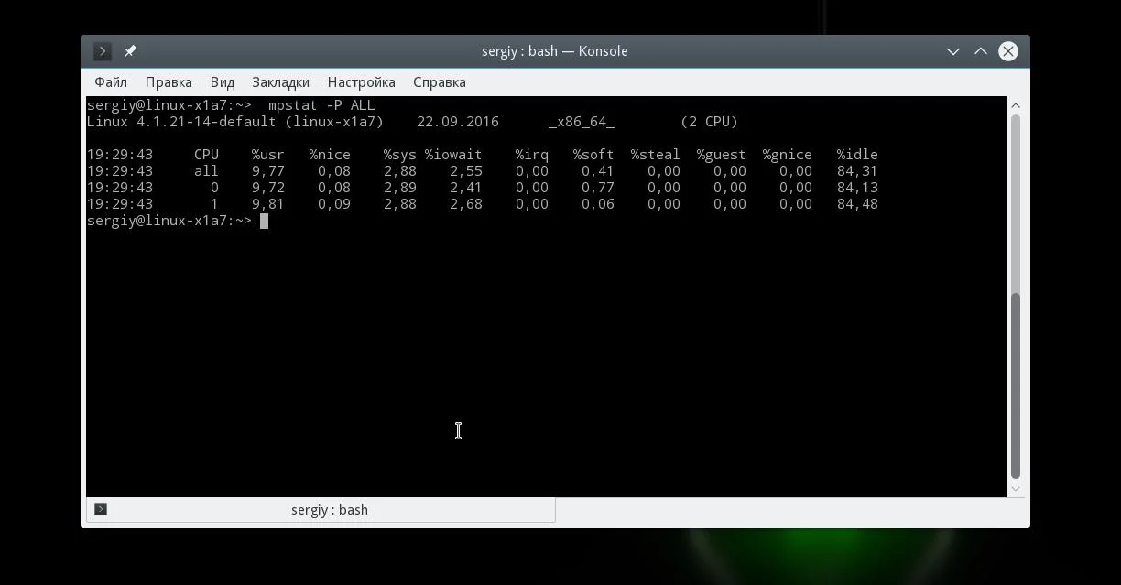Click the scrollbar down arrow
Screen dimensions: 1121x585
[x=1015, y=489]
